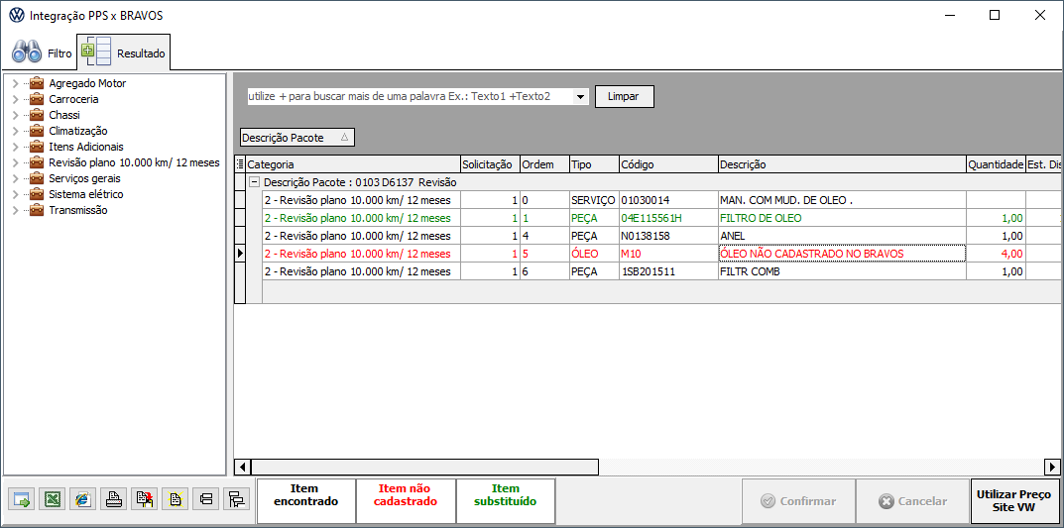
Task: Click the Item não cadastrado legend box
Action: pyautogui.click(x=406, y=501)
